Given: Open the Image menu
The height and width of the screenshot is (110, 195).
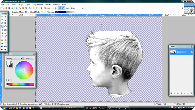Looking at the screenshot, I should point(21,5).
